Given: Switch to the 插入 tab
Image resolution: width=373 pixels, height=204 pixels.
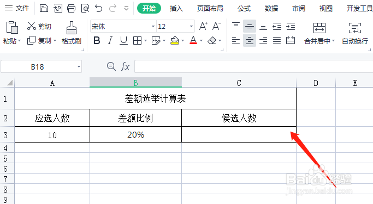Looking at the screenshot, I should click(176, 9).
